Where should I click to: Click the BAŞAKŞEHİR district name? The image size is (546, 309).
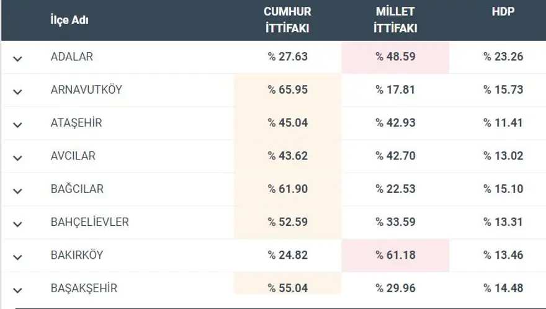84,289
